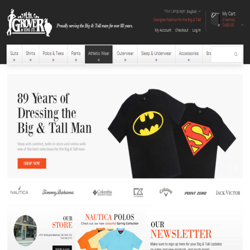Open the shopping bag cart icon
250x250 pixels.
(x=215, y=19)
